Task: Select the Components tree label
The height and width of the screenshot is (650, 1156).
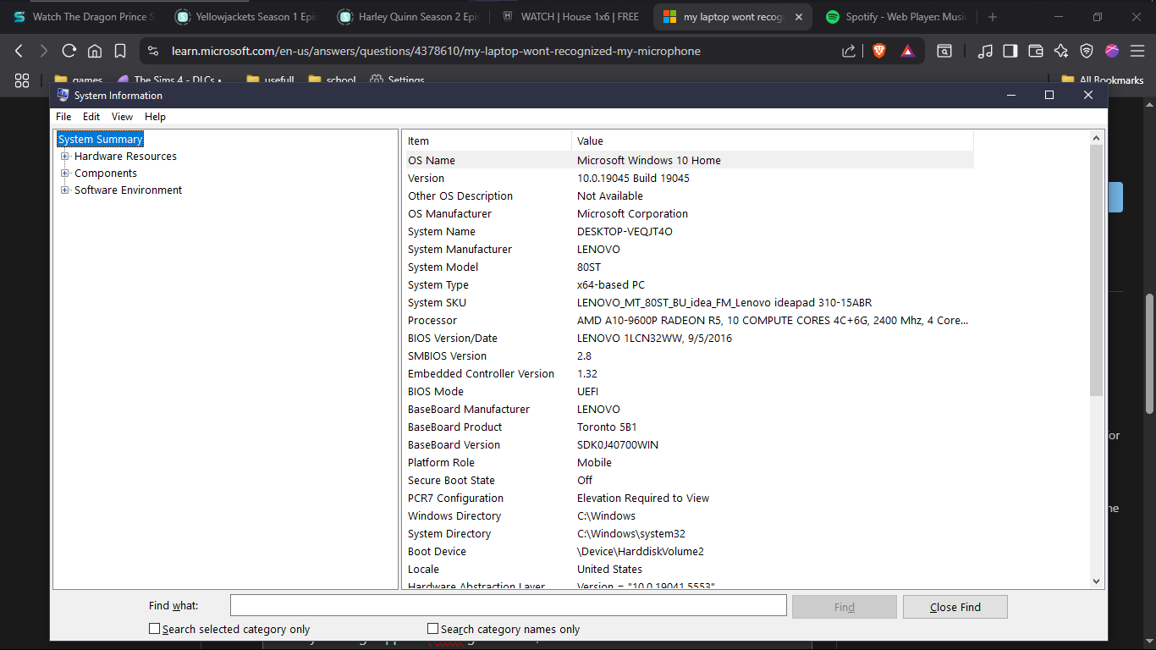Action: point(106,173)
